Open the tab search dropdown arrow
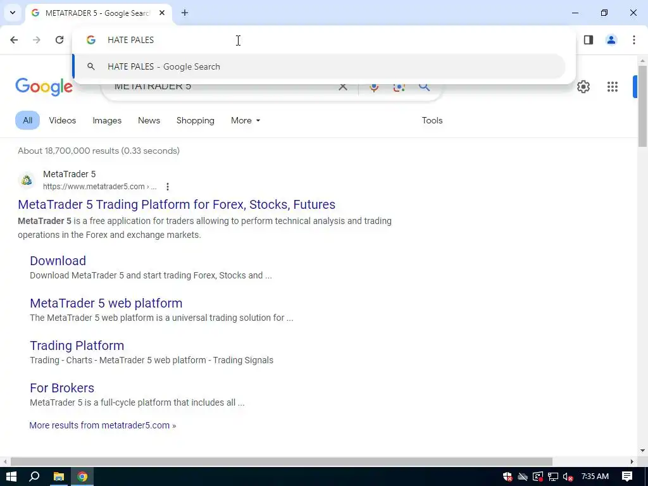 (x=13, y=13)
